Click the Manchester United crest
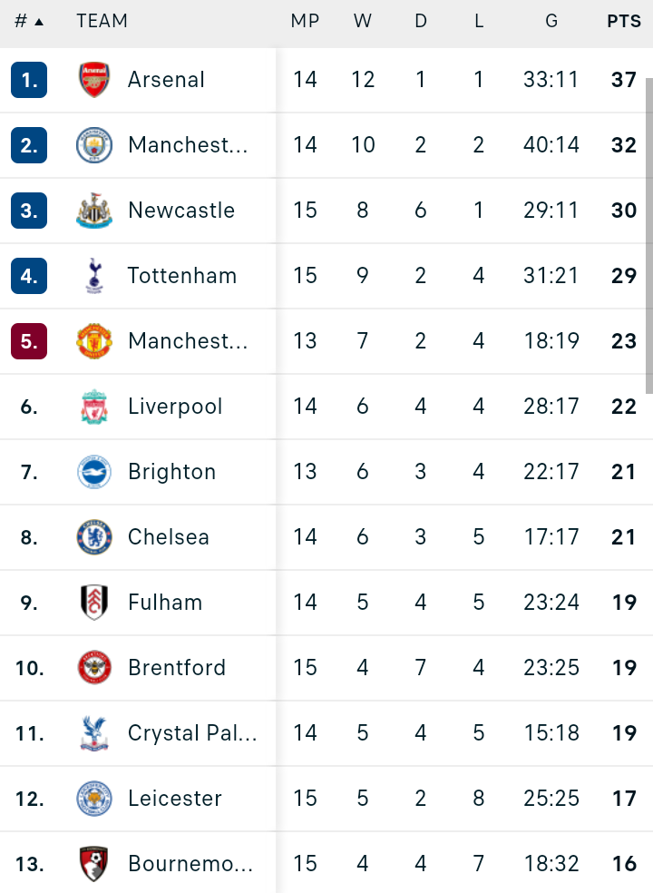This screenshot has height=893, width=653. tap(94, 341)
